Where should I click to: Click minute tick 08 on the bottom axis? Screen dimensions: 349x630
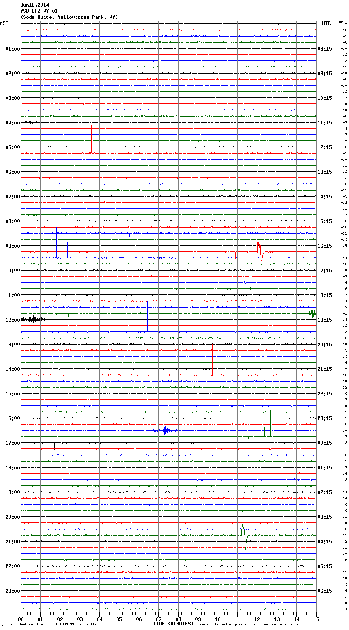click(x=178, y=619)
